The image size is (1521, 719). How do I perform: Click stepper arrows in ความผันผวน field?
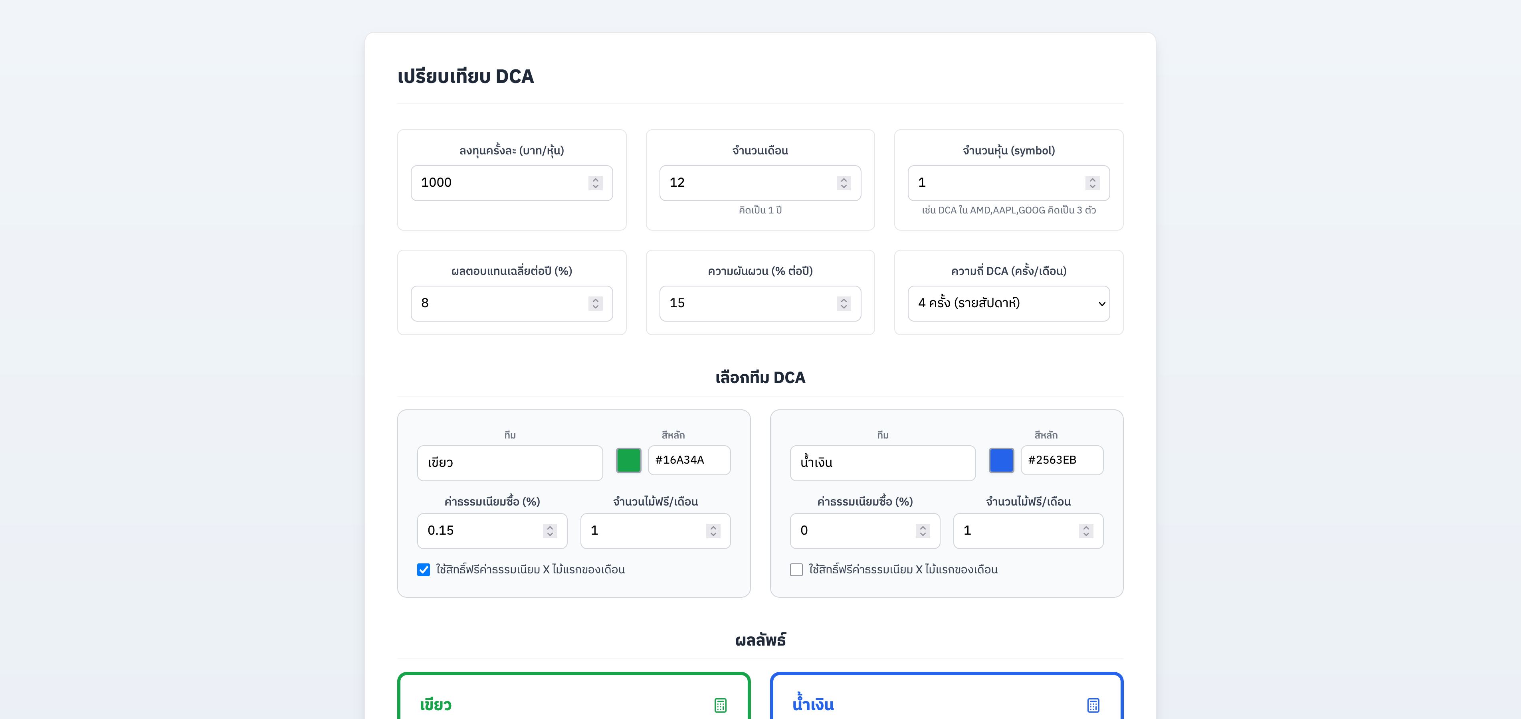[844, 303]
